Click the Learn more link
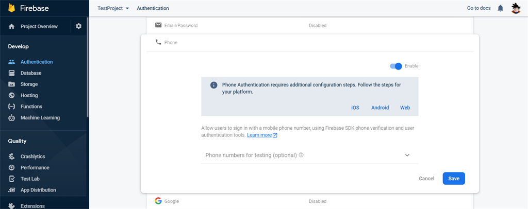 259,135
